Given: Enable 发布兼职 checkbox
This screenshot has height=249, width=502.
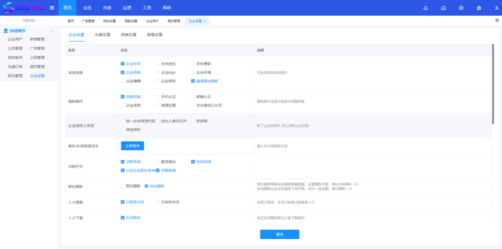Looking at the screenshot, I should point(193,64).
